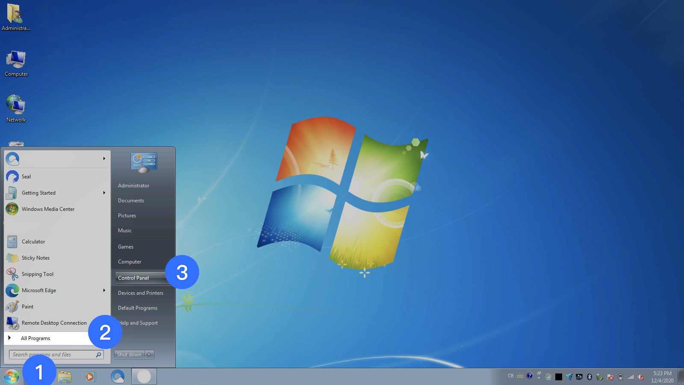Screen dimensions: 684x385
Task: Launch Windows Media Center
Action: click(57, 209)
